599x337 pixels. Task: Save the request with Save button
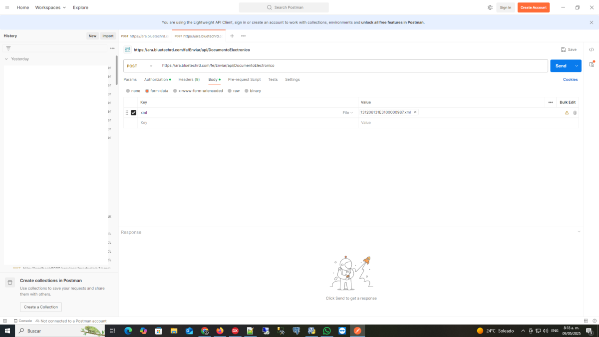click(569, 49)
